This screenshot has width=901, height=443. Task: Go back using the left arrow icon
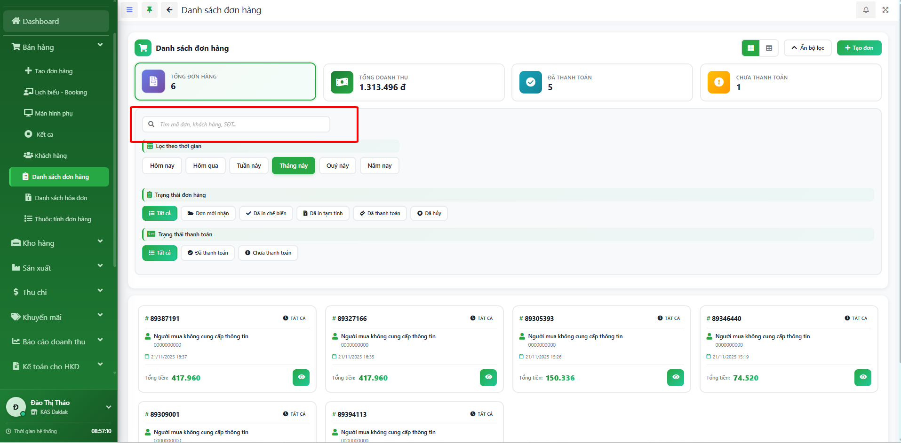point(169,10)
